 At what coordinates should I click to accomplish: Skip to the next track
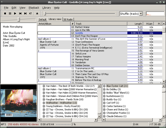[x=25, y=14]
